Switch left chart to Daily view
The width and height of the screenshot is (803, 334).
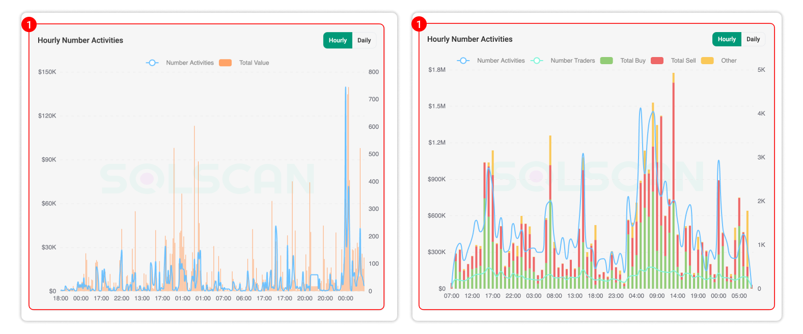[x=364, y=41]
